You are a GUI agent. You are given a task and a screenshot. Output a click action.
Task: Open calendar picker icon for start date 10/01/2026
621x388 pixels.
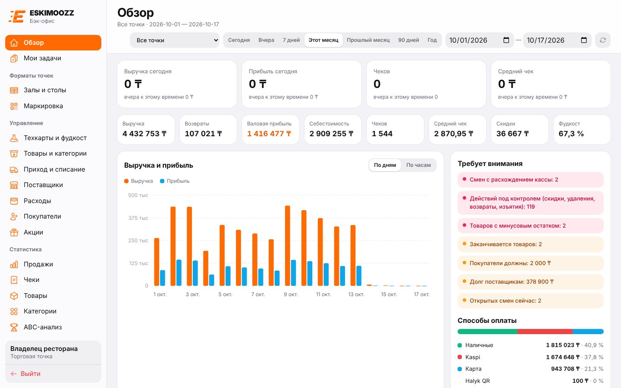[506, 40]
